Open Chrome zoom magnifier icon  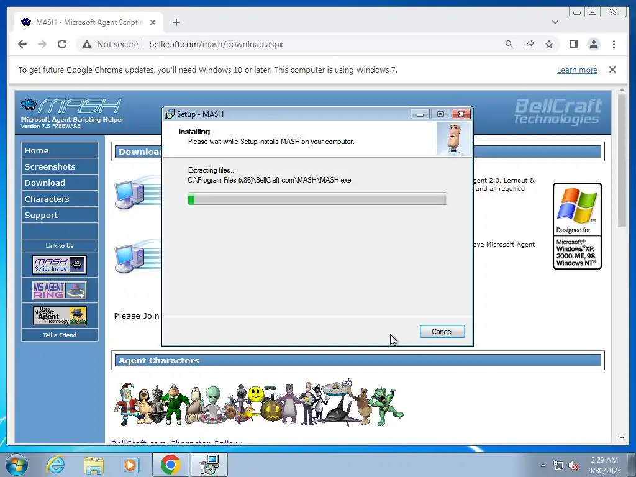click(509, 44)
